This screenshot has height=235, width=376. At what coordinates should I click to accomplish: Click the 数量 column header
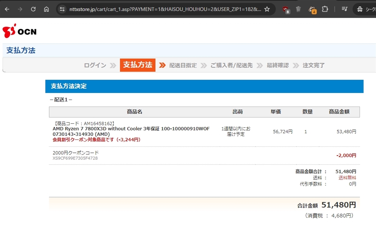pos(307,112)
